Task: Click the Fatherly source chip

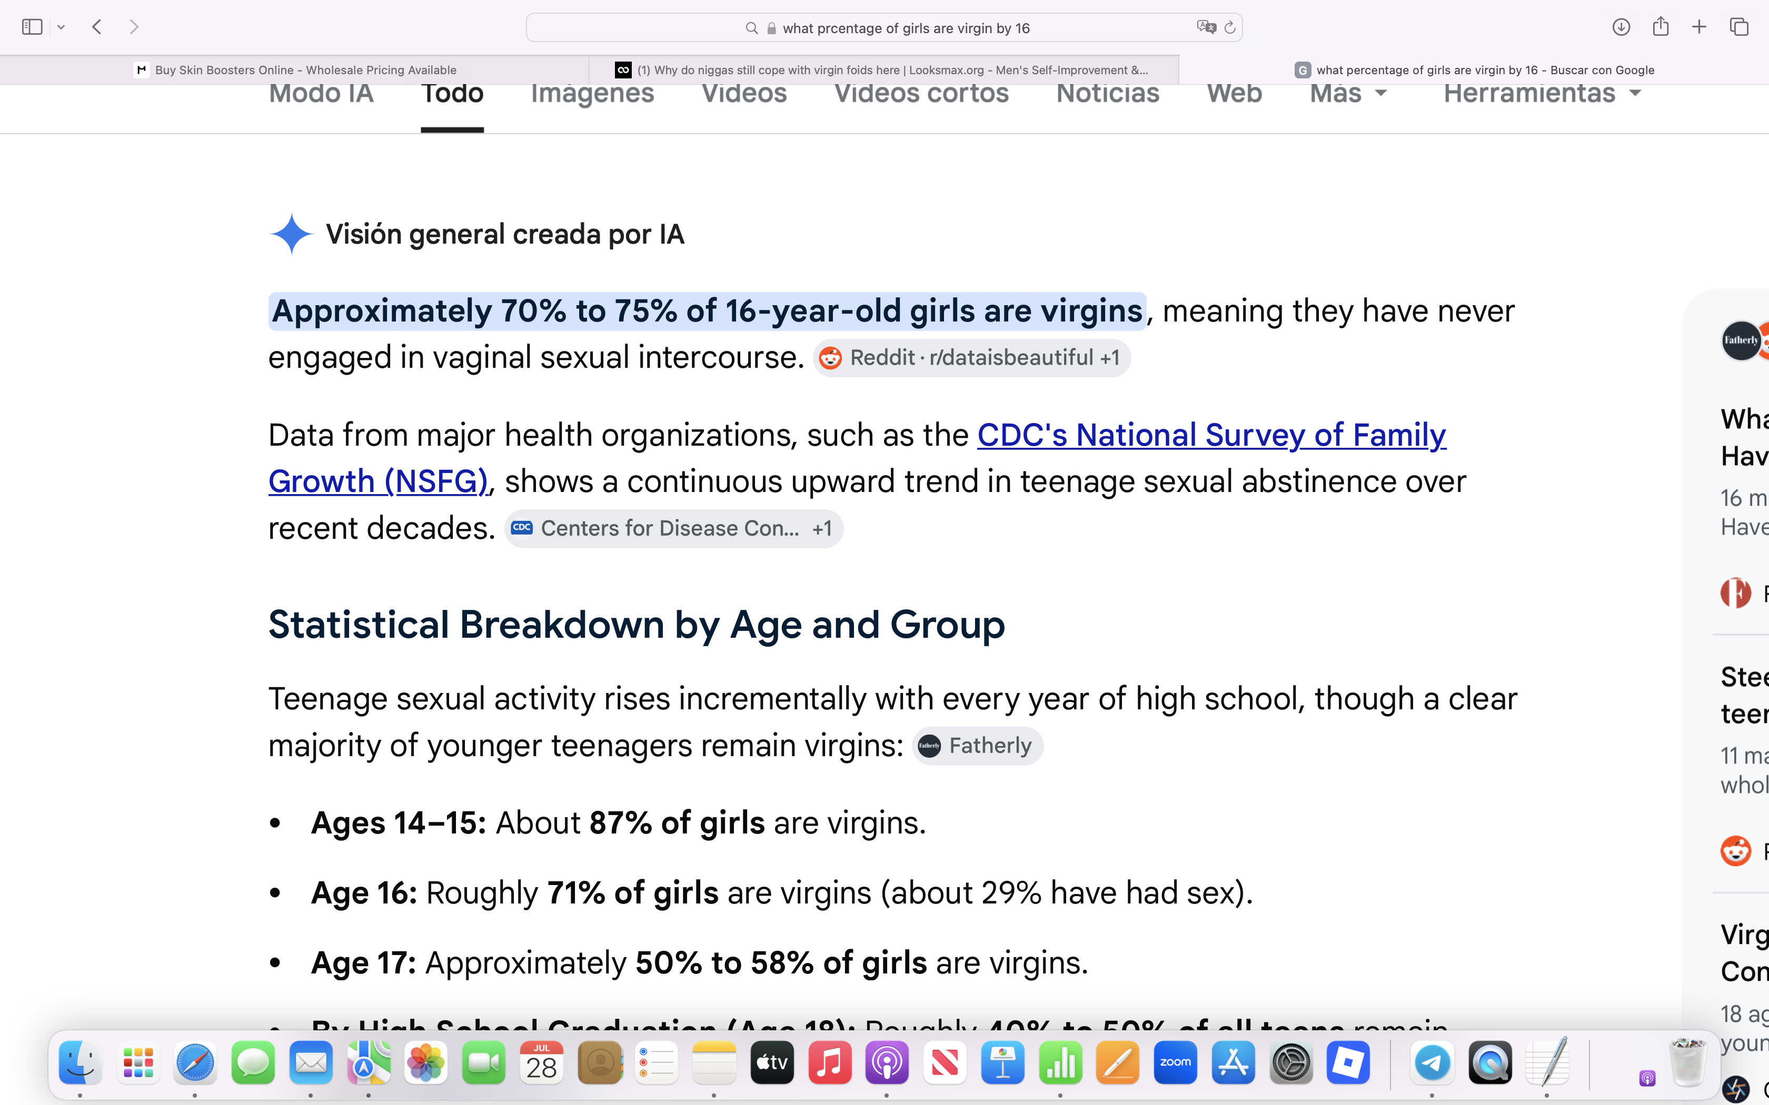Action: point(977,746)
